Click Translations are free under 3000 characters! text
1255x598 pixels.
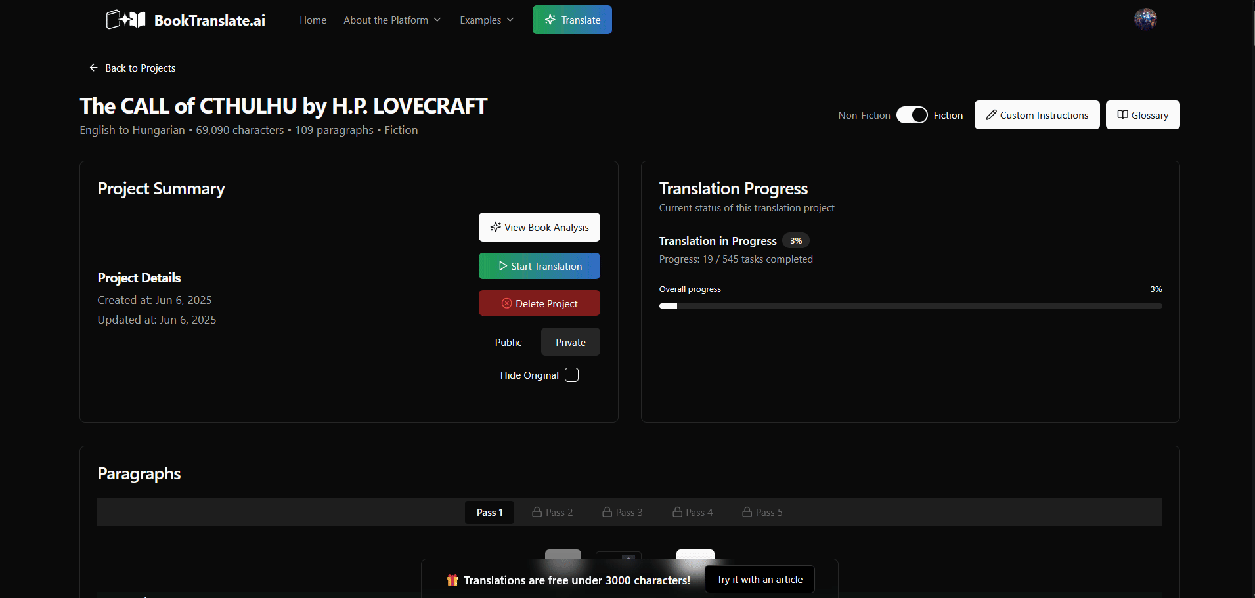click(x=577, y=580)
